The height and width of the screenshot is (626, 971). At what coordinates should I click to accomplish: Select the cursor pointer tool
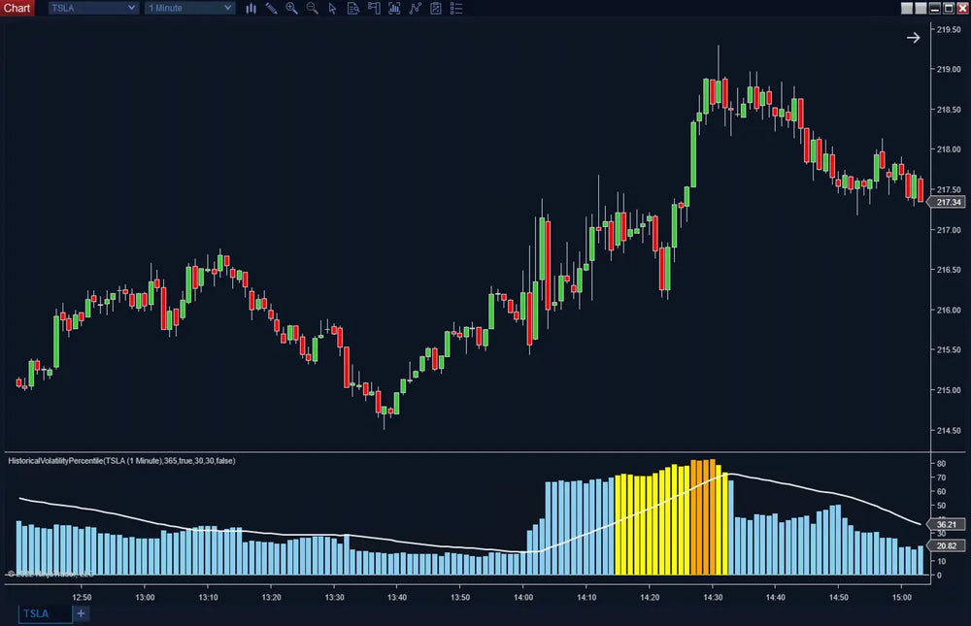coord(332,8)
